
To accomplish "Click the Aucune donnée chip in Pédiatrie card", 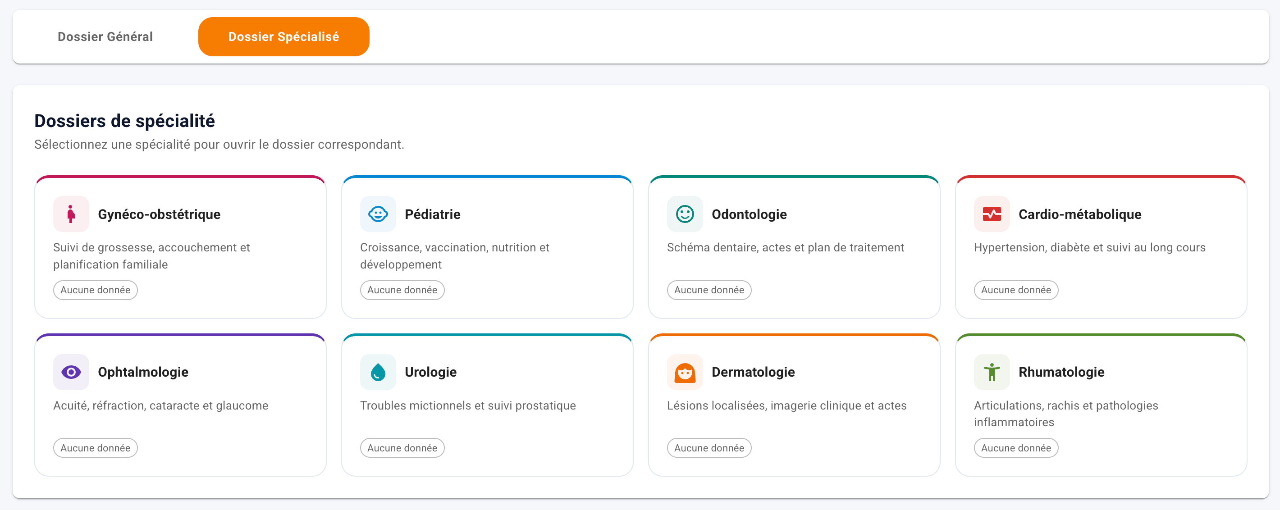I will (x=402, y=290).
